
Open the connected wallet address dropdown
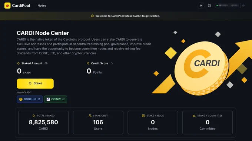228,6
